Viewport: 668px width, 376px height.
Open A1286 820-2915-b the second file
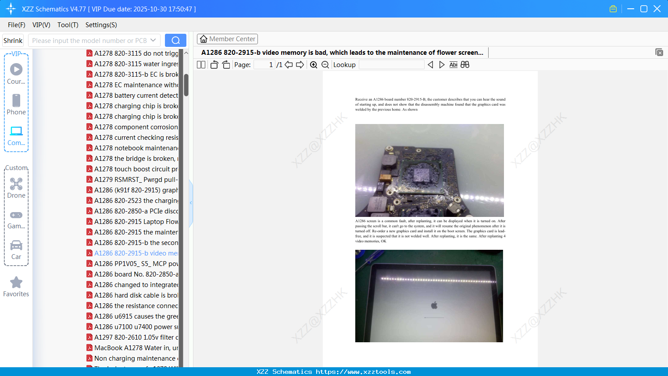[x=132, y=242]
